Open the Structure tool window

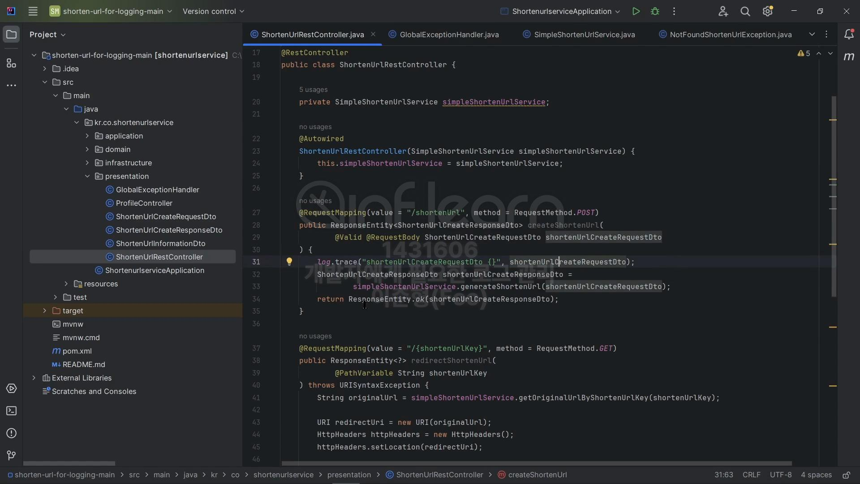pyautogui.click(x=11, y=64)
